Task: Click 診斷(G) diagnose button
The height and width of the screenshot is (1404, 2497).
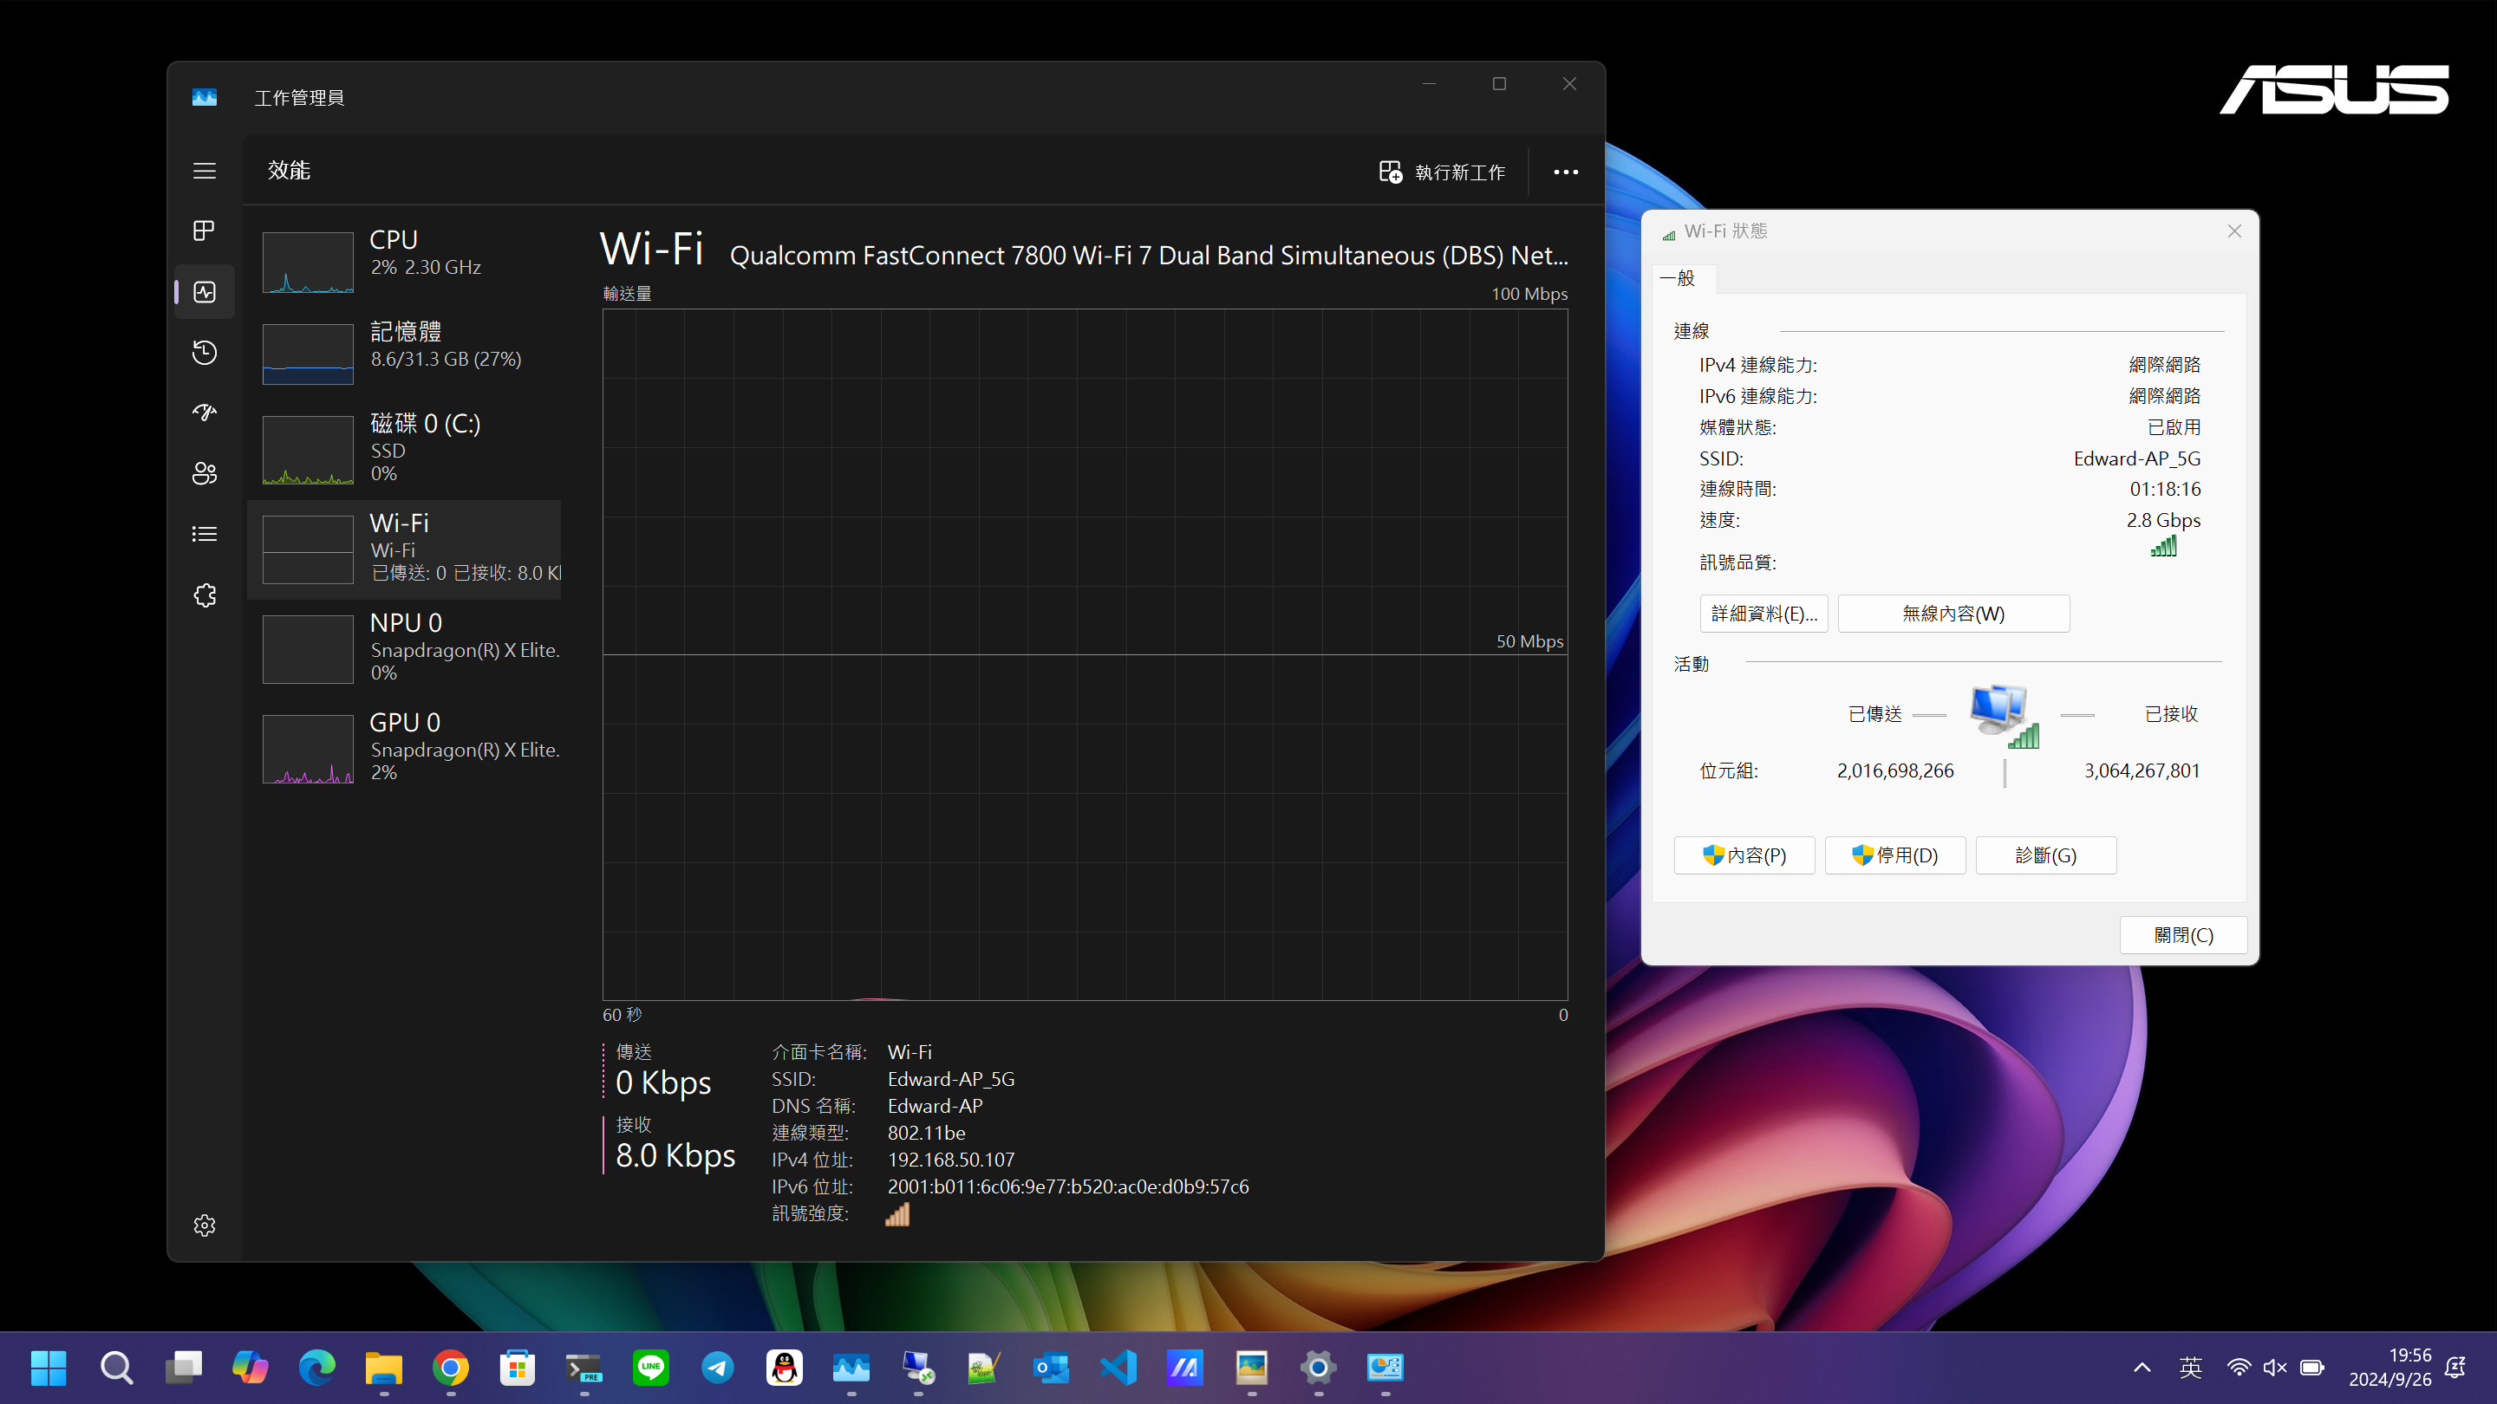Action: tap(2045, 855)
